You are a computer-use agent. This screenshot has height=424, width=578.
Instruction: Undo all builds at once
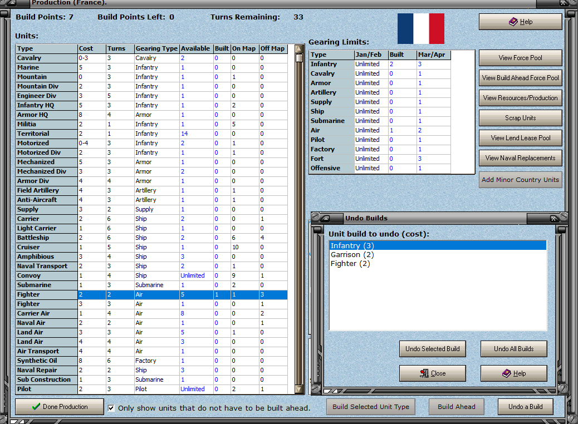pos(513,349)
